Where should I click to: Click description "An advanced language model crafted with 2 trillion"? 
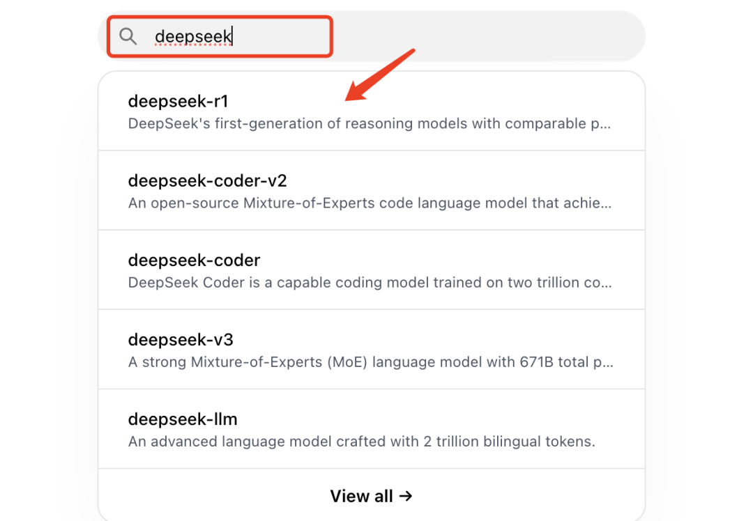[362, 442]
